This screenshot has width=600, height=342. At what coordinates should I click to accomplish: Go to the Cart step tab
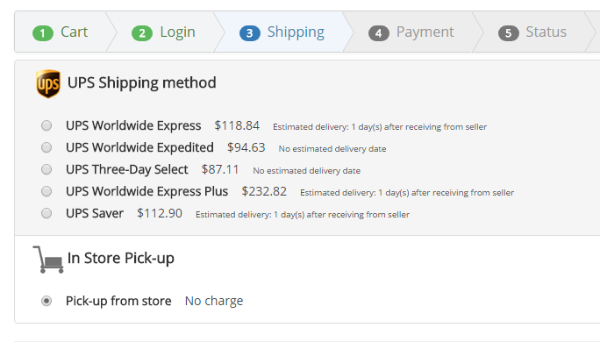(61, 32)
